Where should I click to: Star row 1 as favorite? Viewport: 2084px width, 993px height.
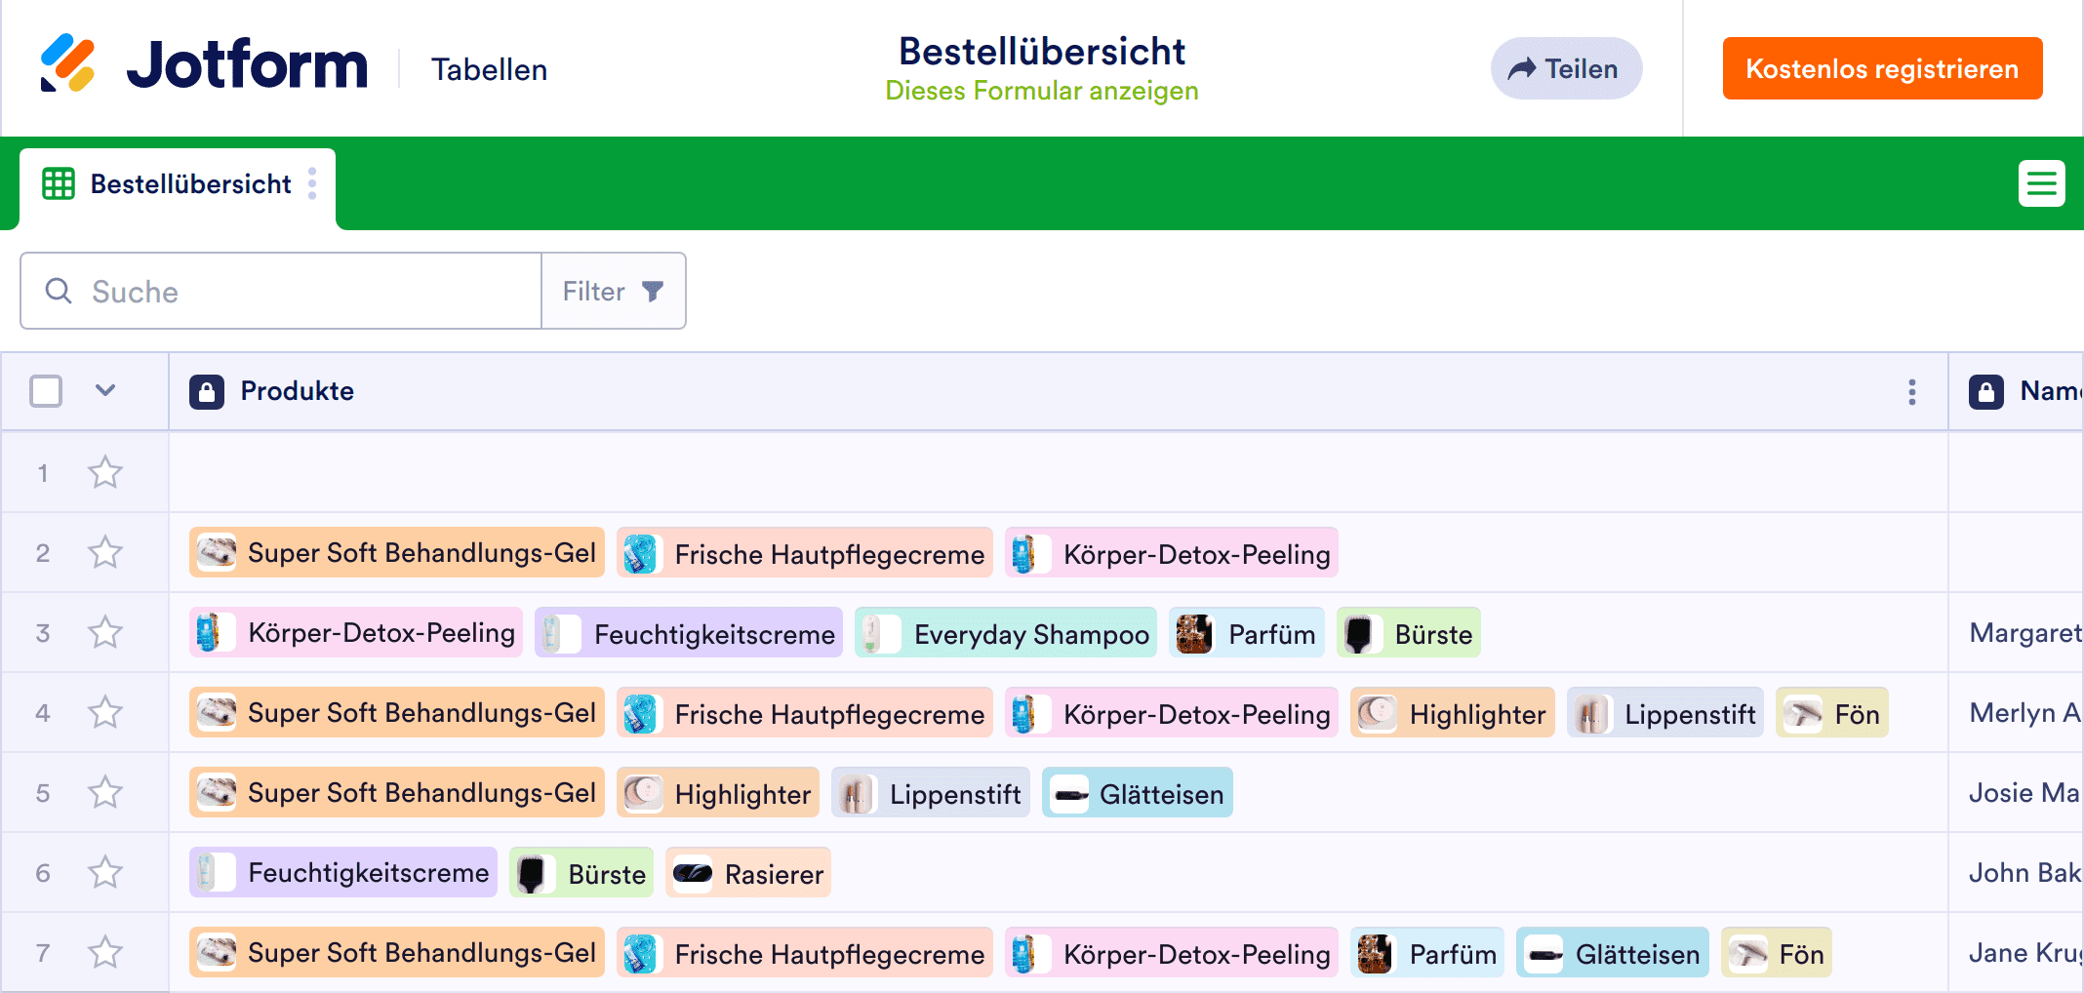tap(105, 473)
